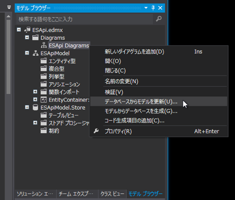This screenshot has height=200, width=235.
Task: Select the ストアド プロシージャ tree label
Action: [69, 123]
